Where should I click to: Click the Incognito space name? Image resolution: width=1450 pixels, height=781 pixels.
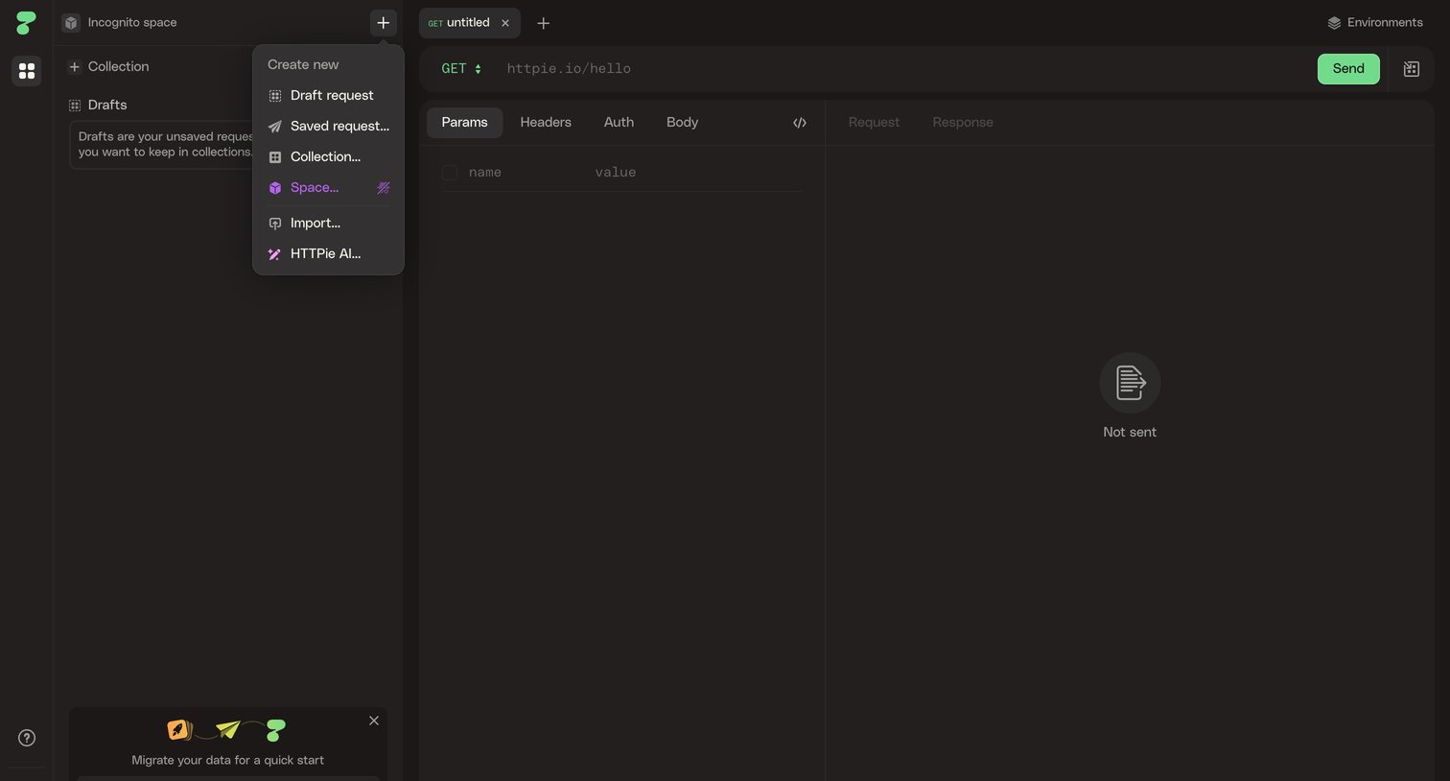pyautogui.click(x=132, y=23)
